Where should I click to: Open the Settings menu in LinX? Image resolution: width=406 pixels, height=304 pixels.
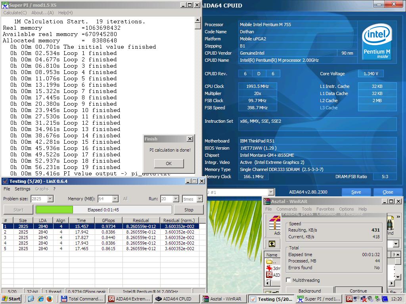[x=23, y=189]
